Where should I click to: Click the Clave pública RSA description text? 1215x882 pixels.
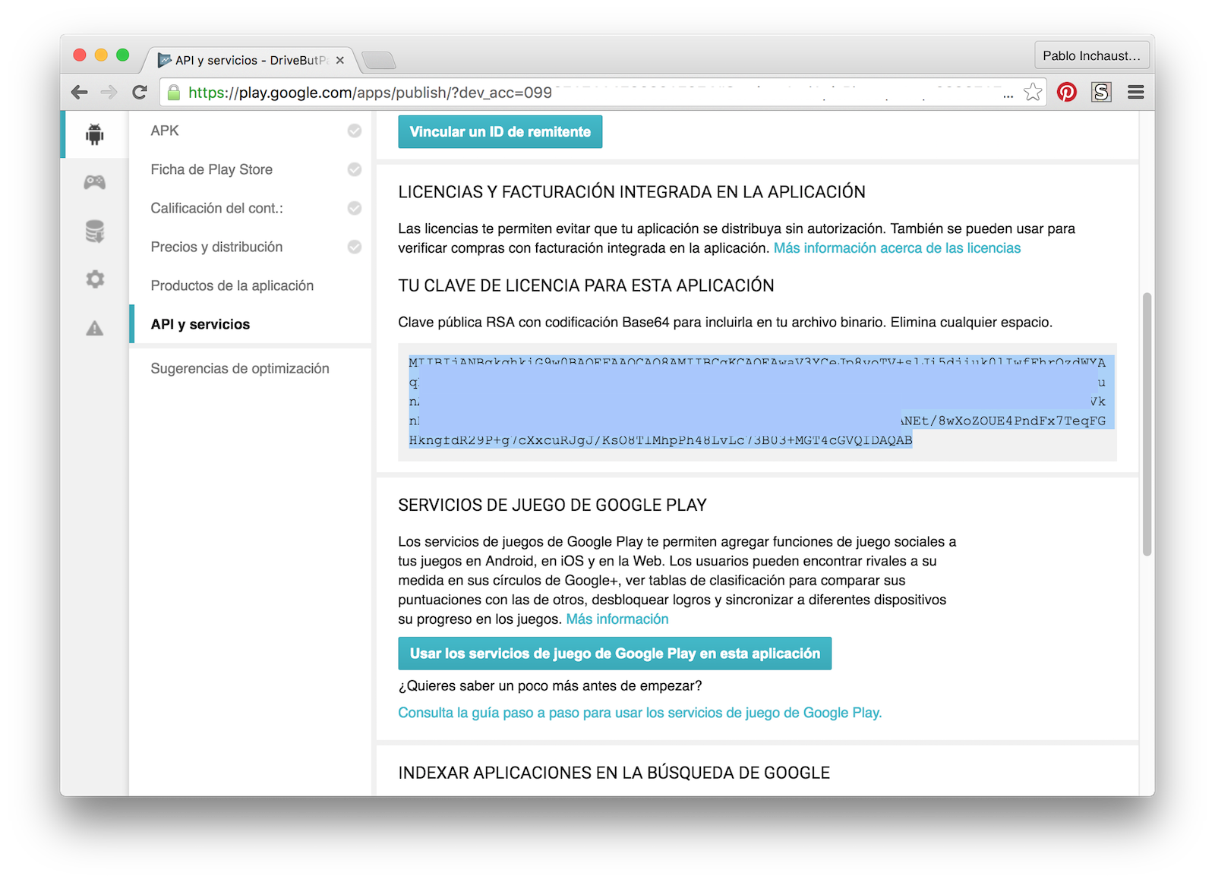pos(725,323)
